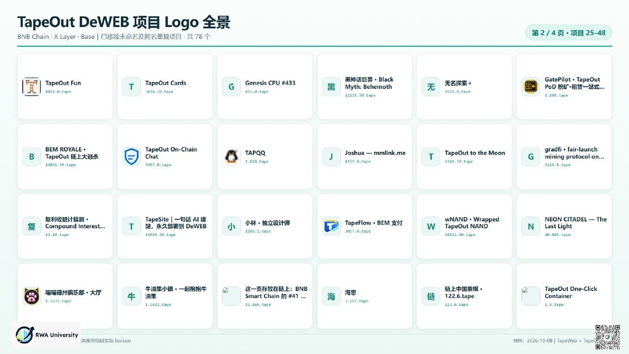The width and height of the screenshot is (629, 354).
Task: Click the G icon for Genesis CPU #433
Action: click(x=231, y=87)
